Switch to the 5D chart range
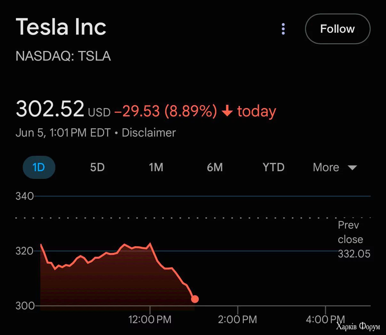This screenshot has width=386, height=335. [97, 167]
